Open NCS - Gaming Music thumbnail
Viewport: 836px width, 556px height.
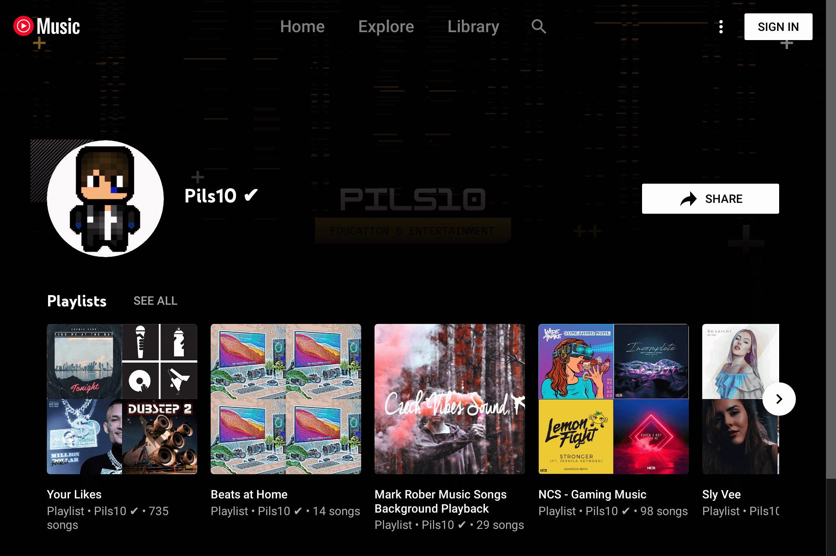click(x=614, y=399)
